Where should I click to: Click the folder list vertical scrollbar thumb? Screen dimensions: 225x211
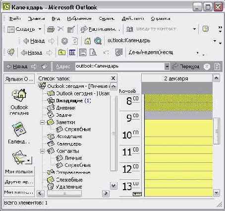click(x=113, y=134)
